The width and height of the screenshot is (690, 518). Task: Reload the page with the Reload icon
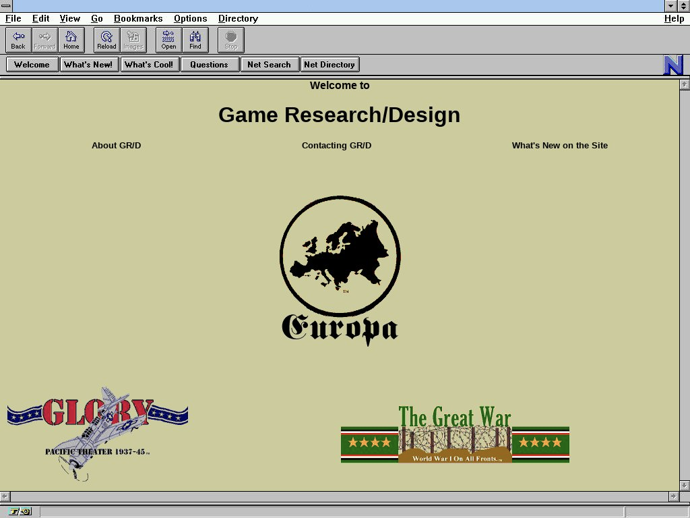click(x=106, y=40)
